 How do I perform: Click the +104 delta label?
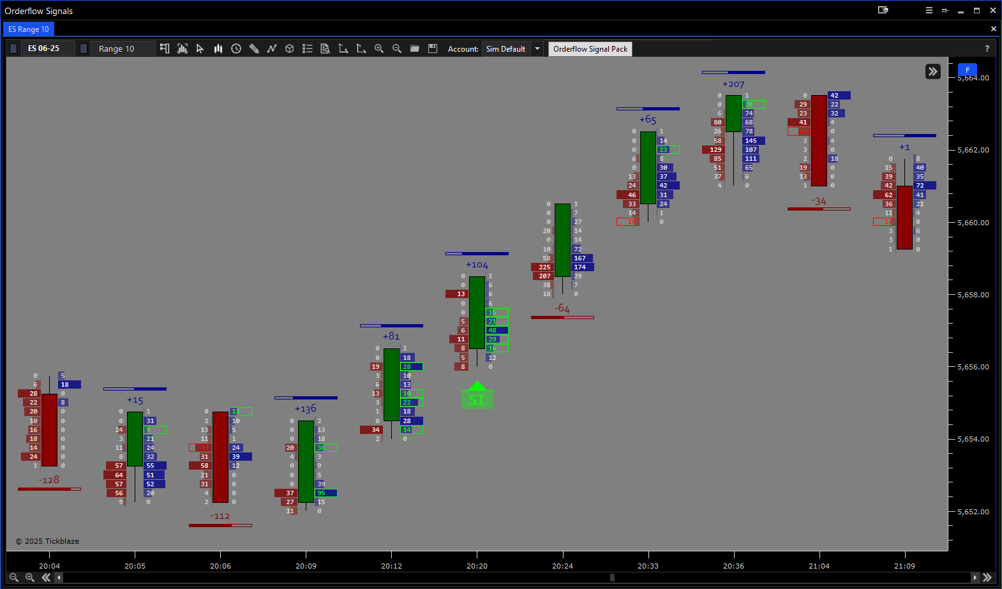(x=477, y=265)
